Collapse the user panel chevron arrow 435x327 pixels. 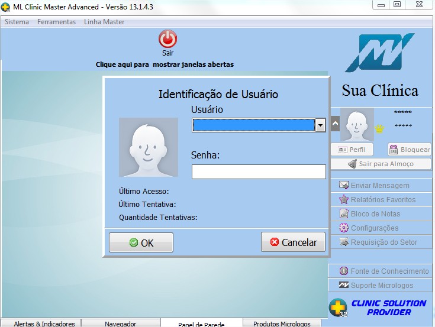[x=335, y=124]
